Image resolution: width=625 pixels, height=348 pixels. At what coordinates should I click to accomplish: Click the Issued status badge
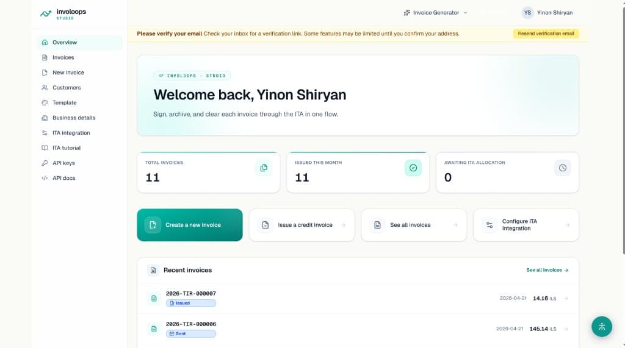pos(191,303)
